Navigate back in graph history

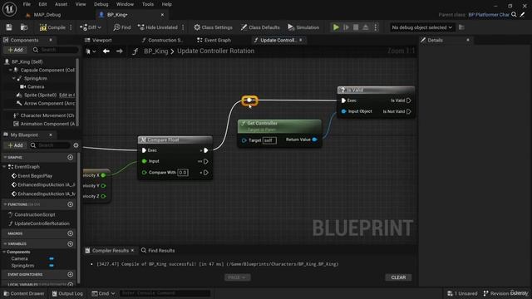tap(106, 51)
